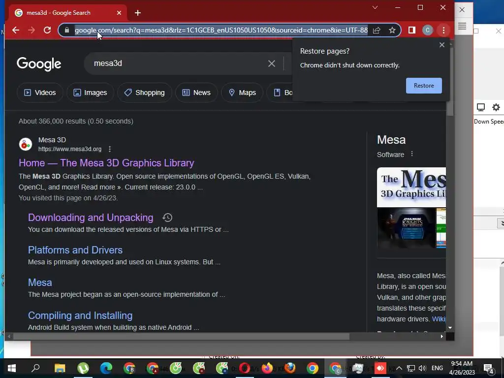Select the mesa3d - Google Search tab
504x378 pixels.
click(67, 13)
